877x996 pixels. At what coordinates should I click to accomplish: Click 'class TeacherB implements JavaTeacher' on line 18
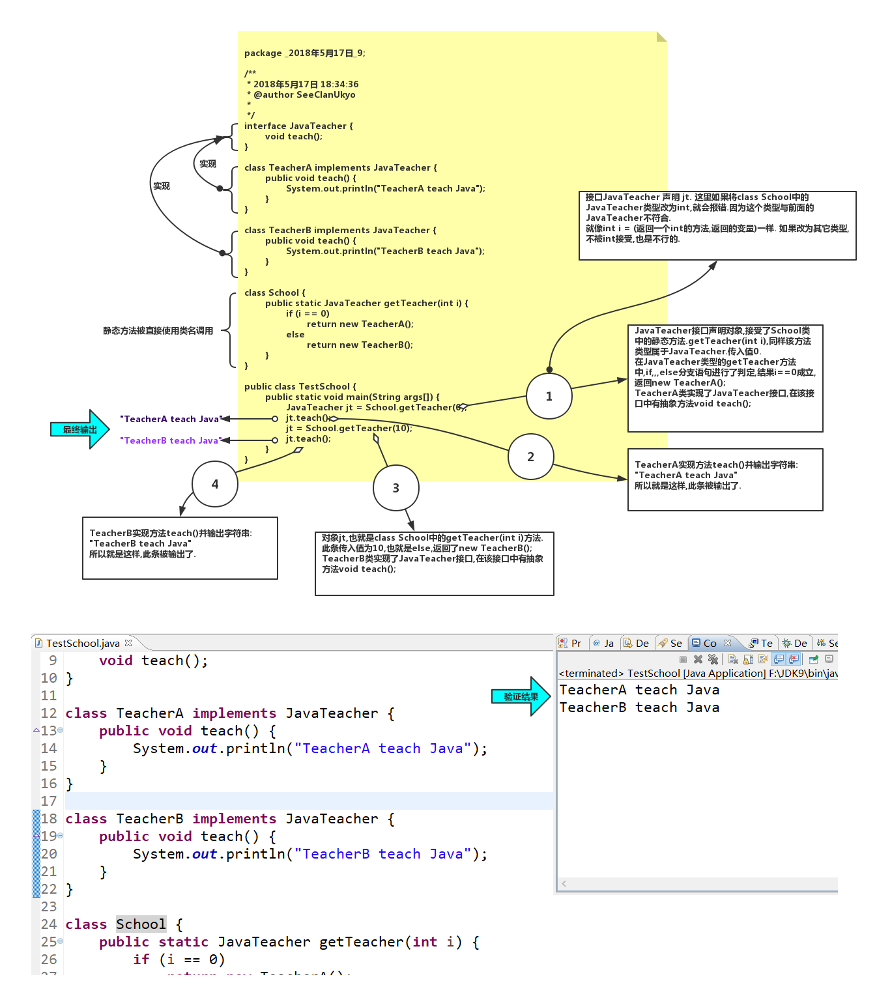click(x=222, y=819)
